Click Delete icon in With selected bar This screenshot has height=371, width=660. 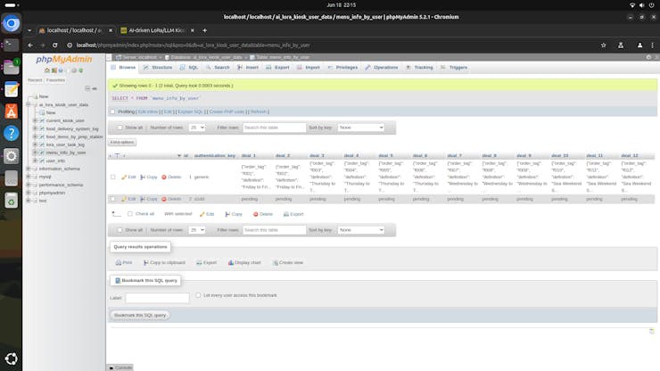(x=255, y=214)
